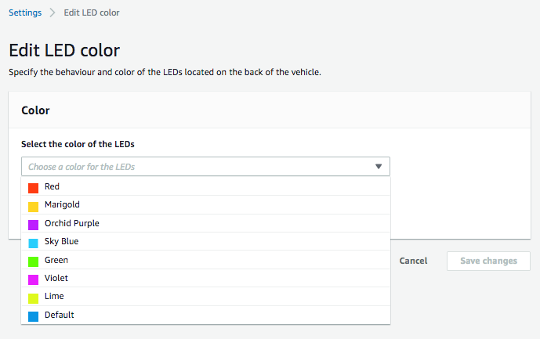Click the Orchid Purple swatch
540x339 pixels.
(33, 225)
